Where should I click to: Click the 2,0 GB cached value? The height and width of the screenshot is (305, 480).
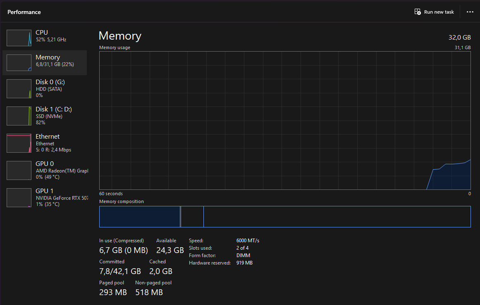[161, 272]
